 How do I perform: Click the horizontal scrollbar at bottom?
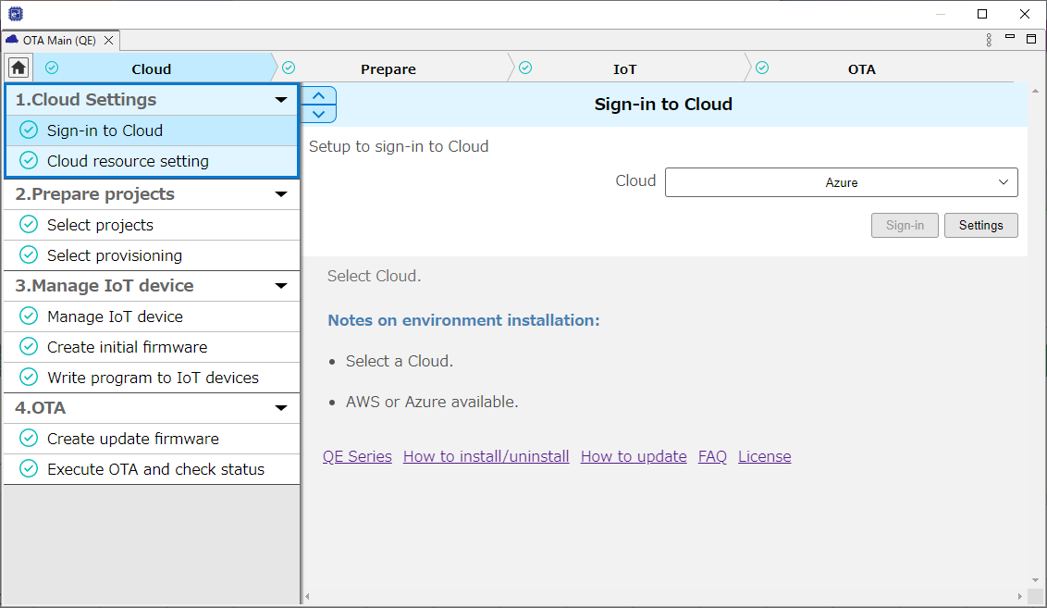point(666,597)
